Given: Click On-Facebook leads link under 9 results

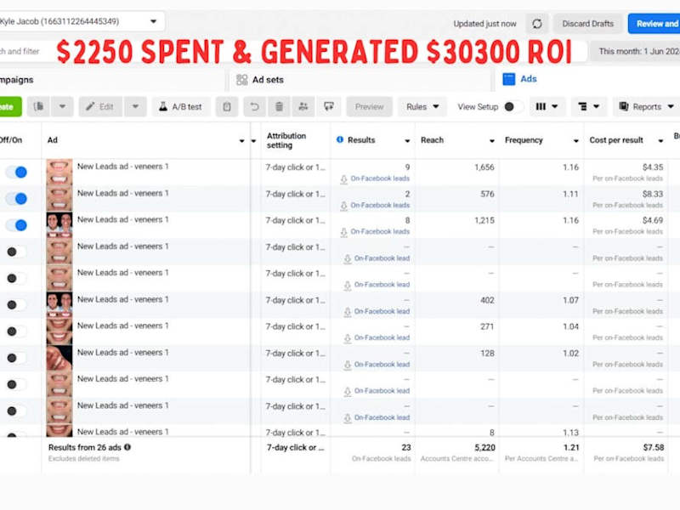Looking at the screenshot, I should tap(380, 178).
